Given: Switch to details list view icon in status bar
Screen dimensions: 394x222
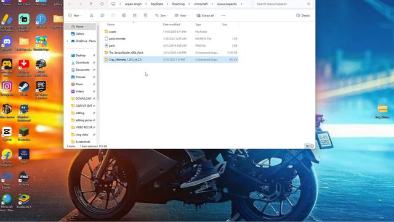Looking at the screenshot, I should coord(307,146).
